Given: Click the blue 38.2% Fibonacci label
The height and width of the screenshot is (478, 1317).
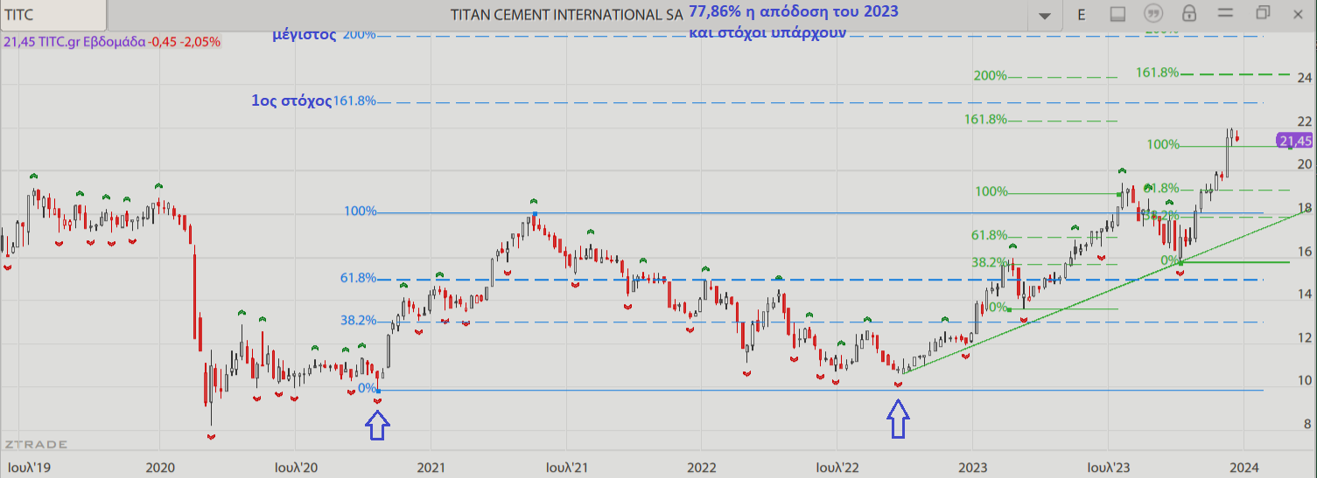Looking at the screenshot, I should [x=359, y=321].
